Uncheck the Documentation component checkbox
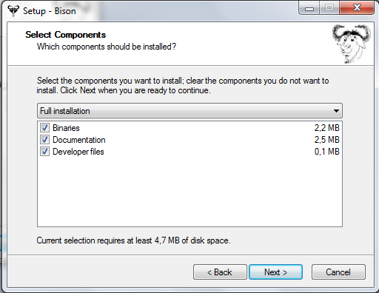 pyautogui.click(x=44, y=140)
